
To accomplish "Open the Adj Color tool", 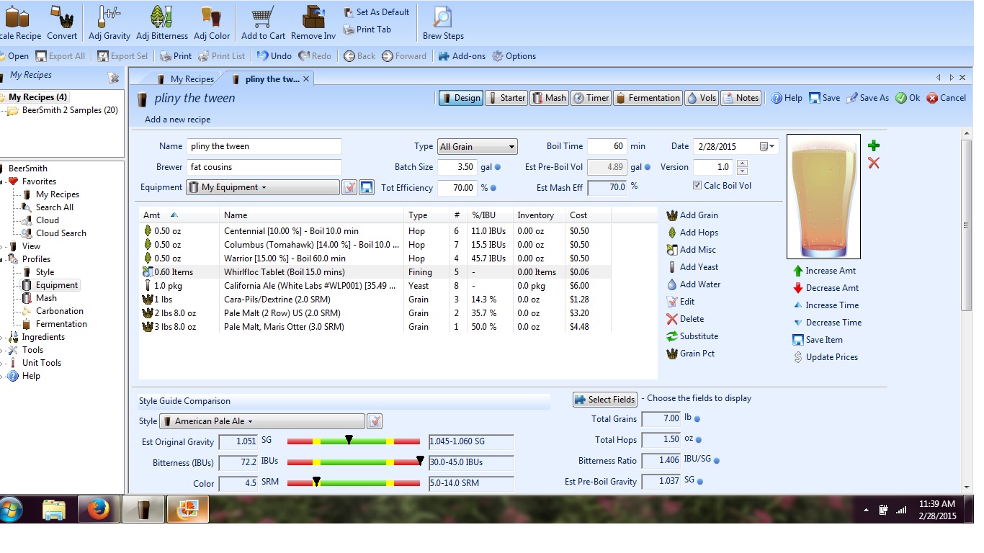I will click(212, 22).
